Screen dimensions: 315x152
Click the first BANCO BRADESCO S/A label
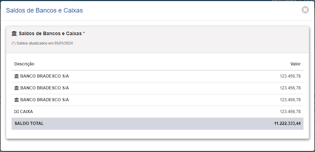[45, 76]
